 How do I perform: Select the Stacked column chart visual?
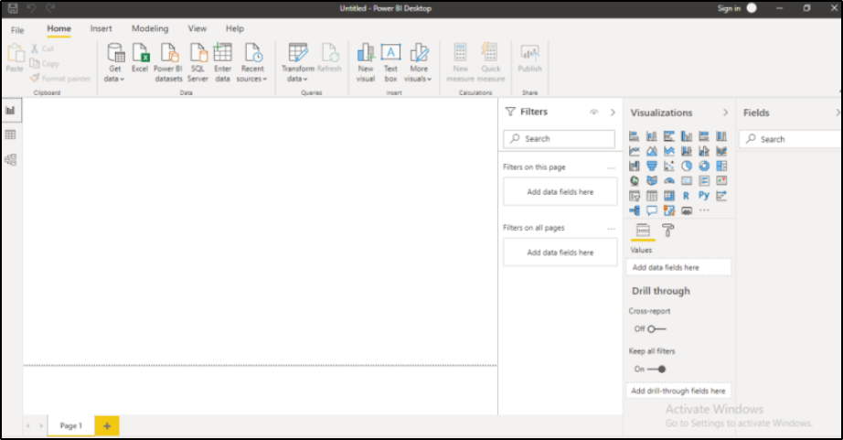[x=652, y=136]
